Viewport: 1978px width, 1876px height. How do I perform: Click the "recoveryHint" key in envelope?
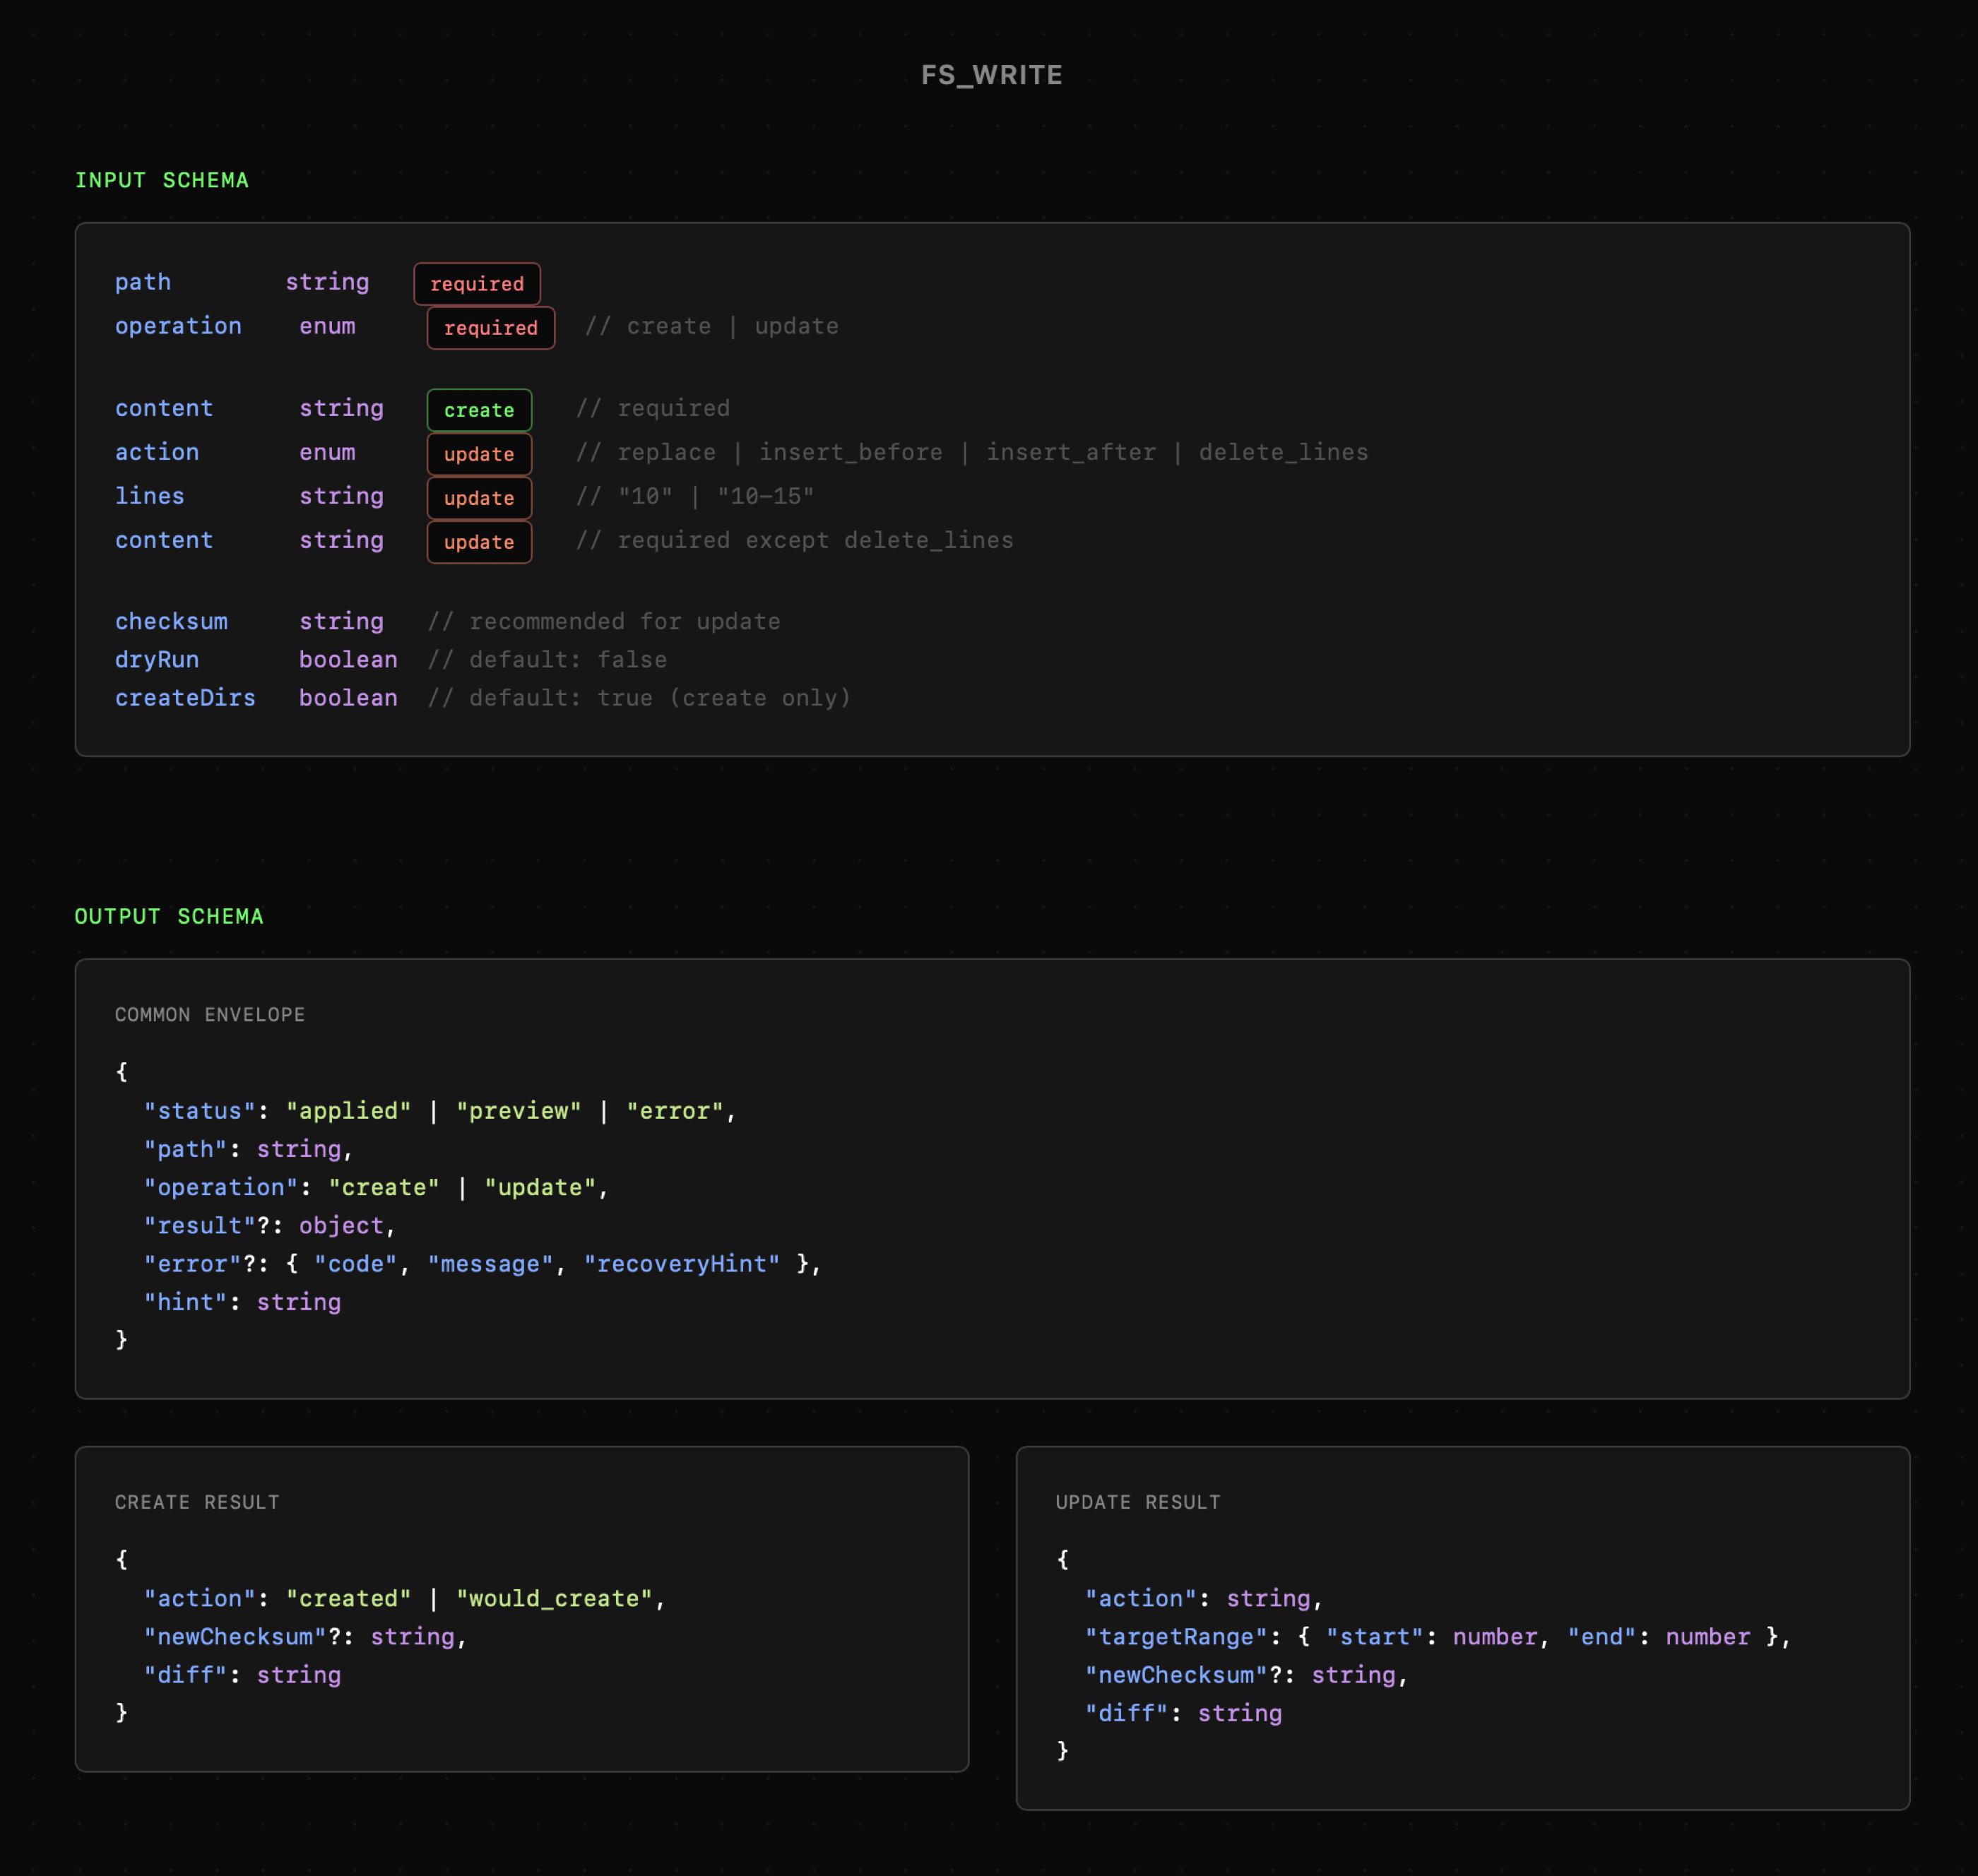(x=682, y=1264)
